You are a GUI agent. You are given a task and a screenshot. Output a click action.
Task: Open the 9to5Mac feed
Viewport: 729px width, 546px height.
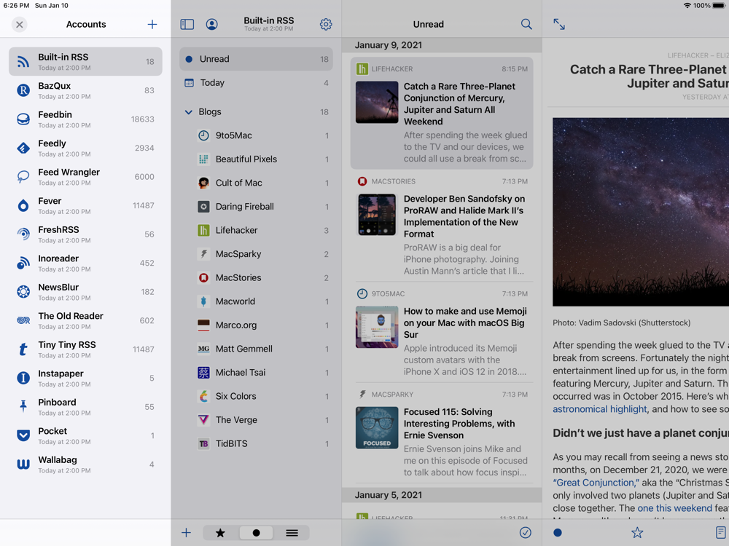pyautogui.click(x=256, y=135)
